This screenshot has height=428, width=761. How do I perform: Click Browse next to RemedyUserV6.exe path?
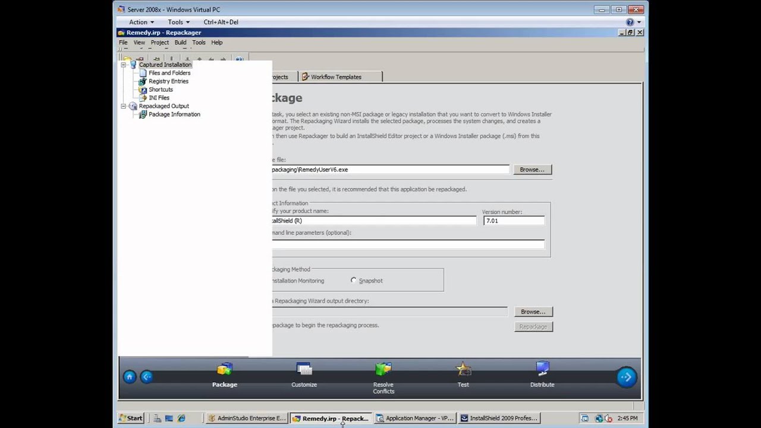tap(532, 170)
